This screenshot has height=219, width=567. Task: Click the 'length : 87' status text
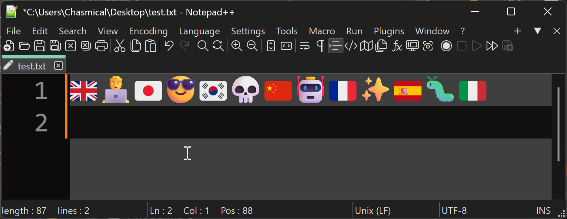coord(24,211)
